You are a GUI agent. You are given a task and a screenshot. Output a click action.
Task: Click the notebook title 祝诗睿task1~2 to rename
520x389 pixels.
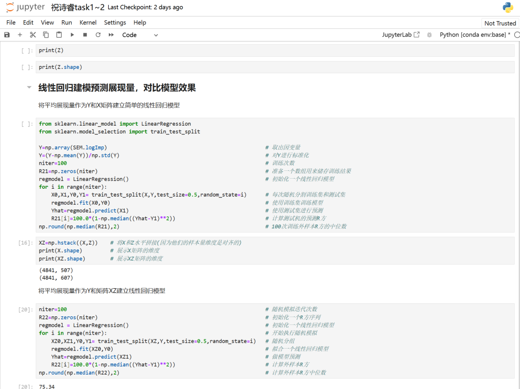click(x=78, y=7)
